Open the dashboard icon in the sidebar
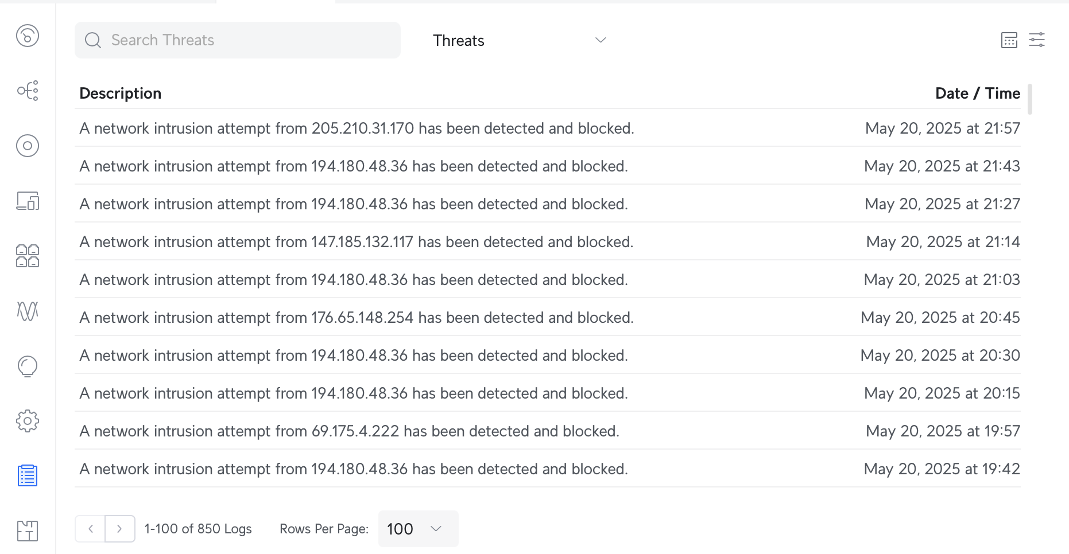The width and height of the screenshot is (1069, 554). coord(28,36)
